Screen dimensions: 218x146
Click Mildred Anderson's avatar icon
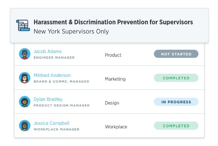25,78
